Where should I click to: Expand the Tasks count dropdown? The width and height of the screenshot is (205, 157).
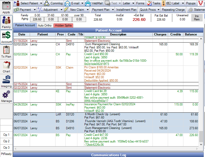[x=163, y=3]
